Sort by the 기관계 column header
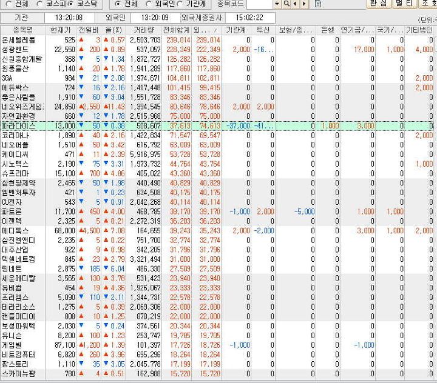Image resolution: width=437 pixels, height=383 pixels. pos(235,30)
